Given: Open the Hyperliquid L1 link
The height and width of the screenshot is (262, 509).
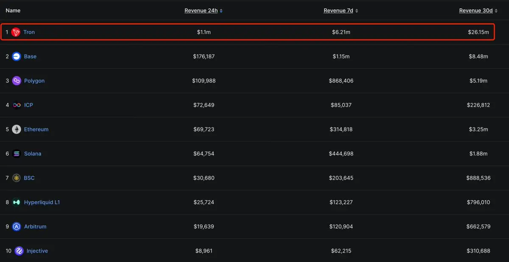Looking at the screenshot, I should click(x=42, y=203).
